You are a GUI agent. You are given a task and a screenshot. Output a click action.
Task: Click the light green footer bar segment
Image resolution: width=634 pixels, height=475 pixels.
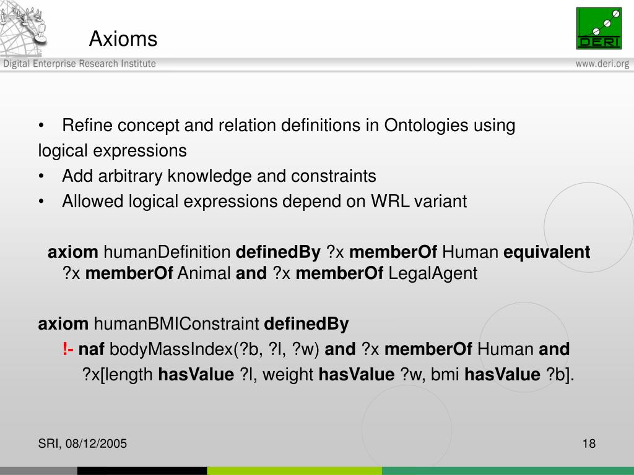click(294, 471)
